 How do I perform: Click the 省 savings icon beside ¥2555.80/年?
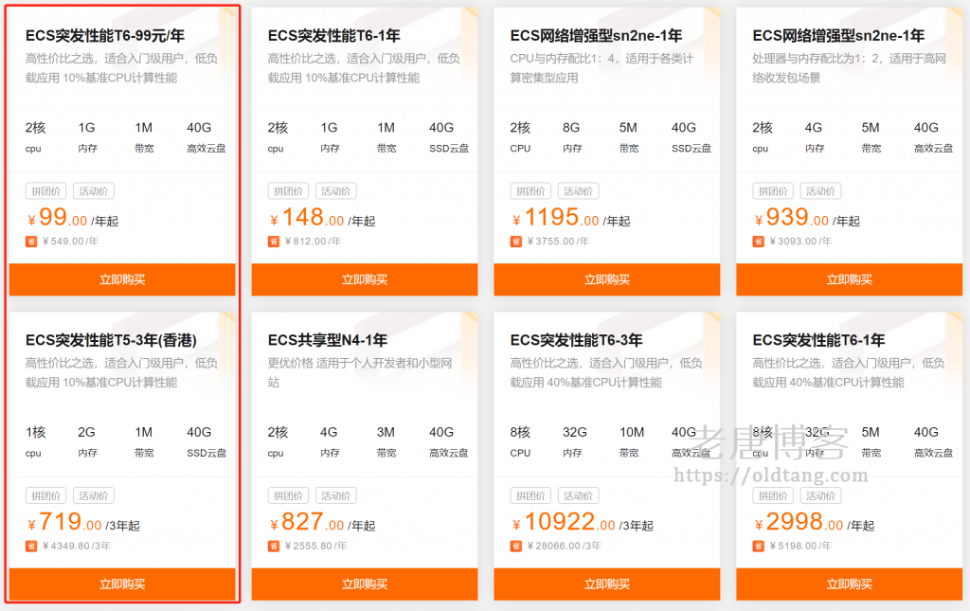tap(274, 546)
